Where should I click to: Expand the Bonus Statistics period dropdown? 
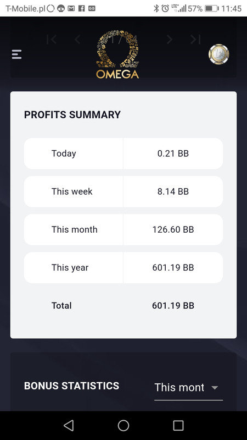tap(188, 388)
